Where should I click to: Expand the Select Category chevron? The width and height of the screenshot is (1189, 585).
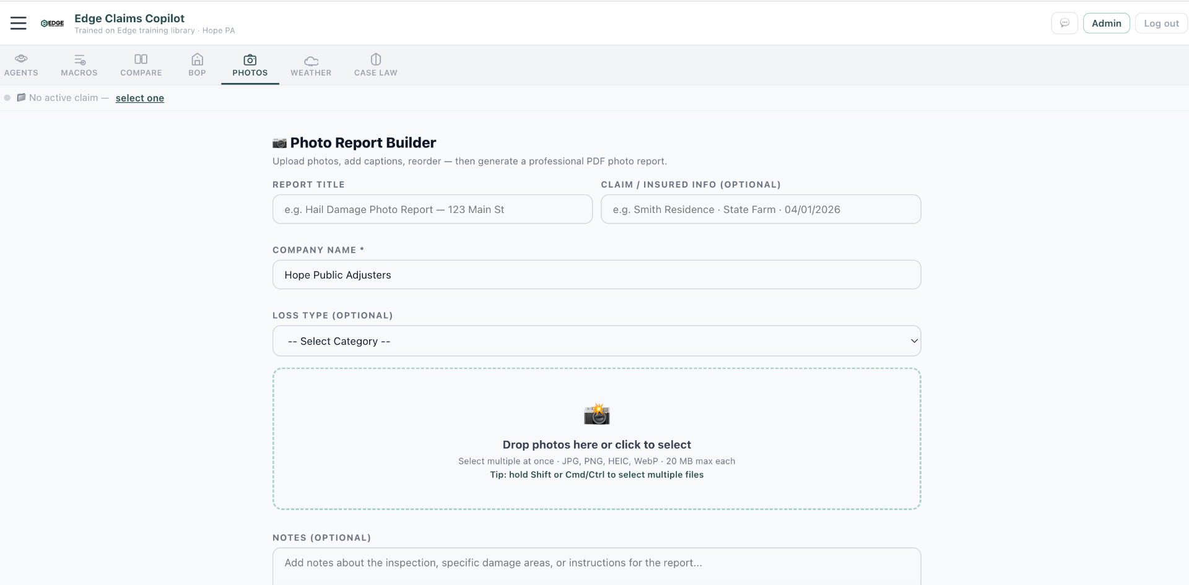click(913, 340)
